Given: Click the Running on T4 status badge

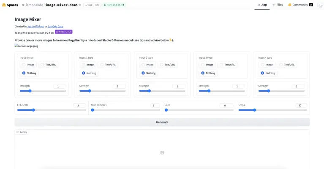Looking at the screenshot, I should (x=114, y=5).
